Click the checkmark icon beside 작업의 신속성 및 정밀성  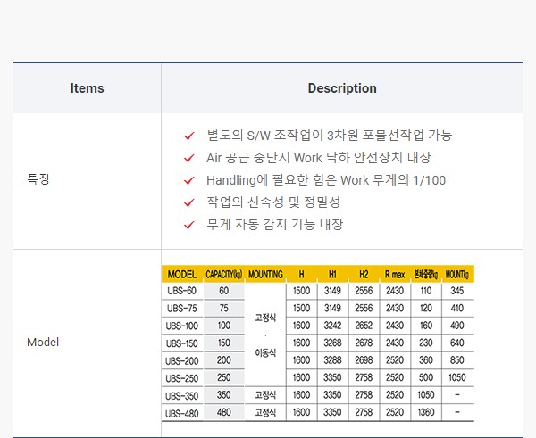pos(188,202)
